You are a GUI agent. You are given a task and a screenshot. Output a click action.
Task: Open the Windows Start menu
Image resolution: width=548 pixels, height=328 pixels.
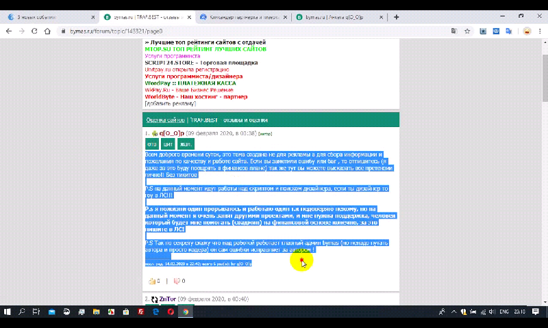[x=7, y=312]
